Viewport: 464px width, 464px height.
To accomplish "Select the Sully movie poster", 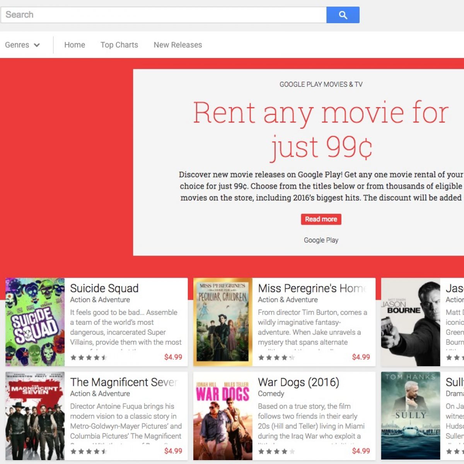I will pyautogui.click(x=411, y=416).
